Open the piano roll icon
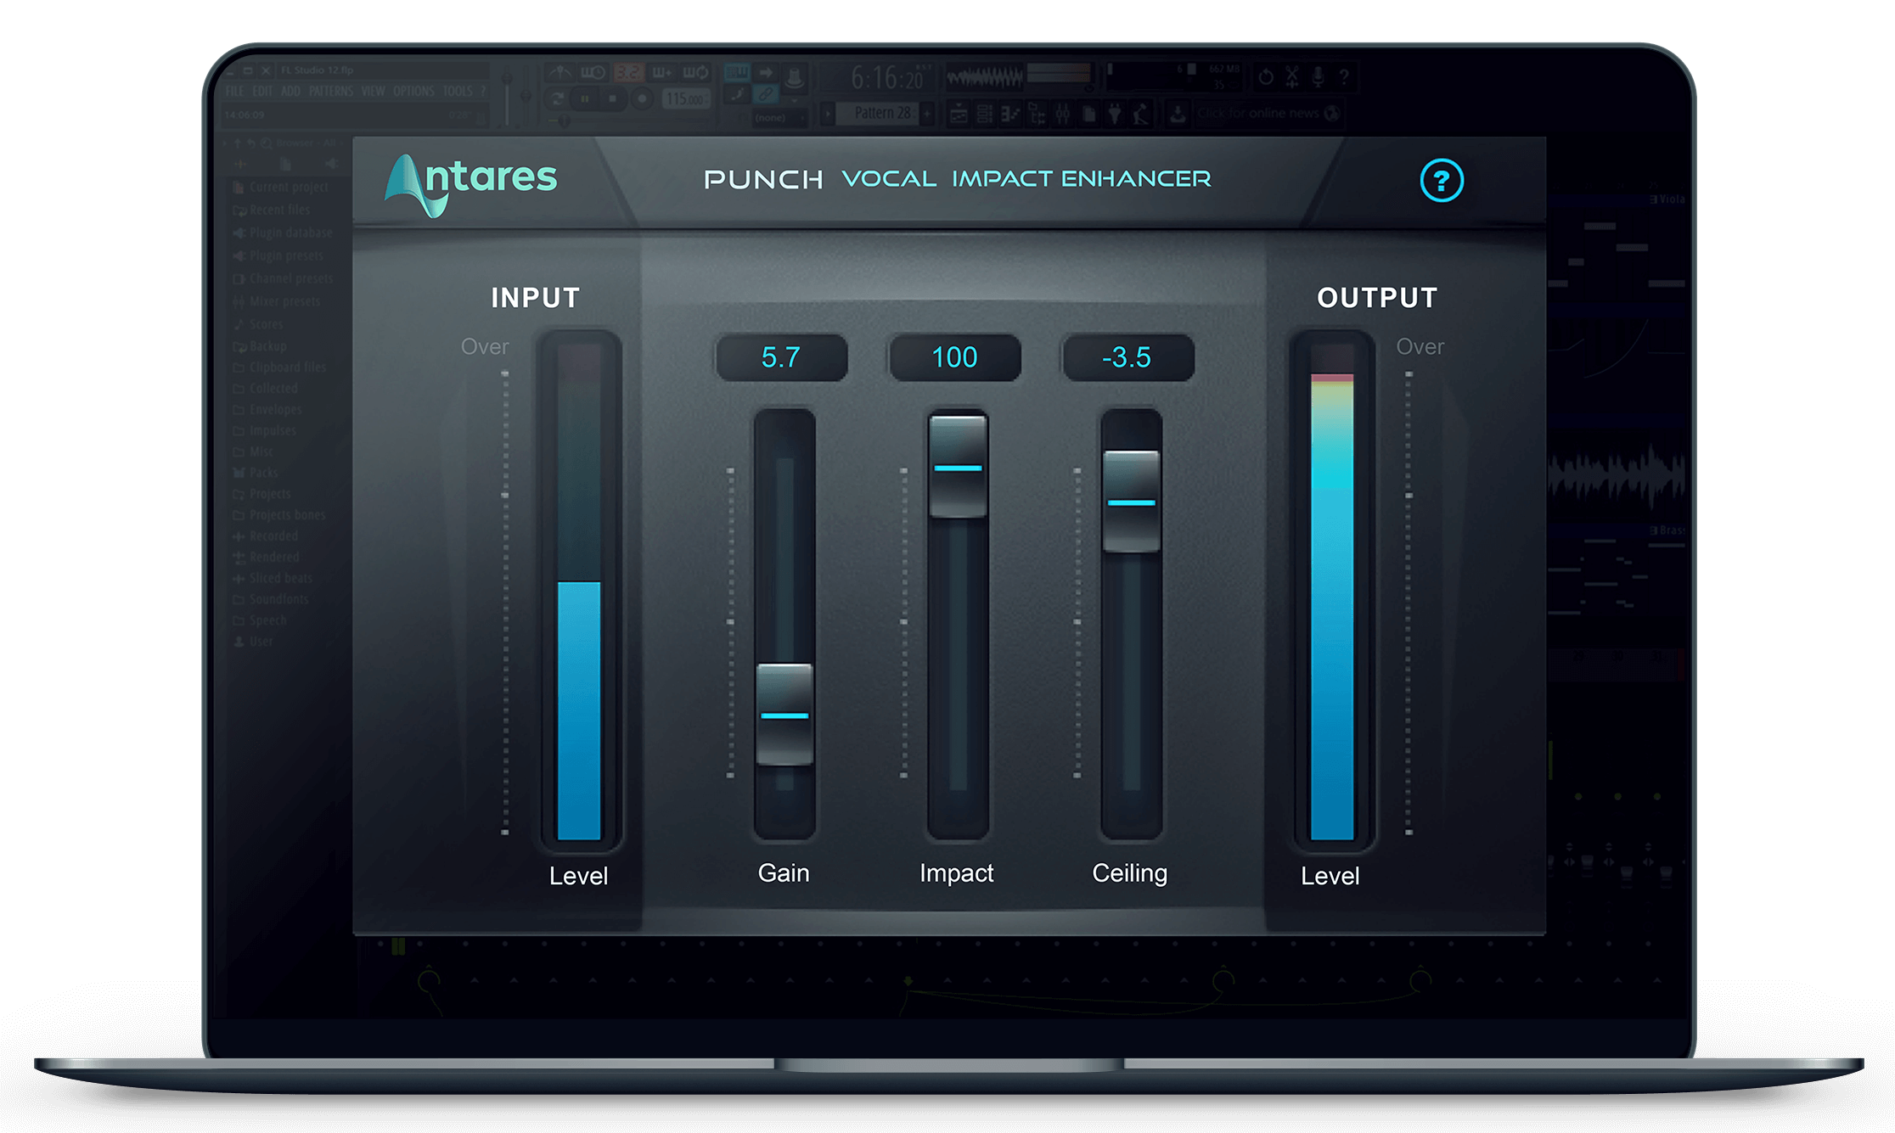 point(1010,114)
